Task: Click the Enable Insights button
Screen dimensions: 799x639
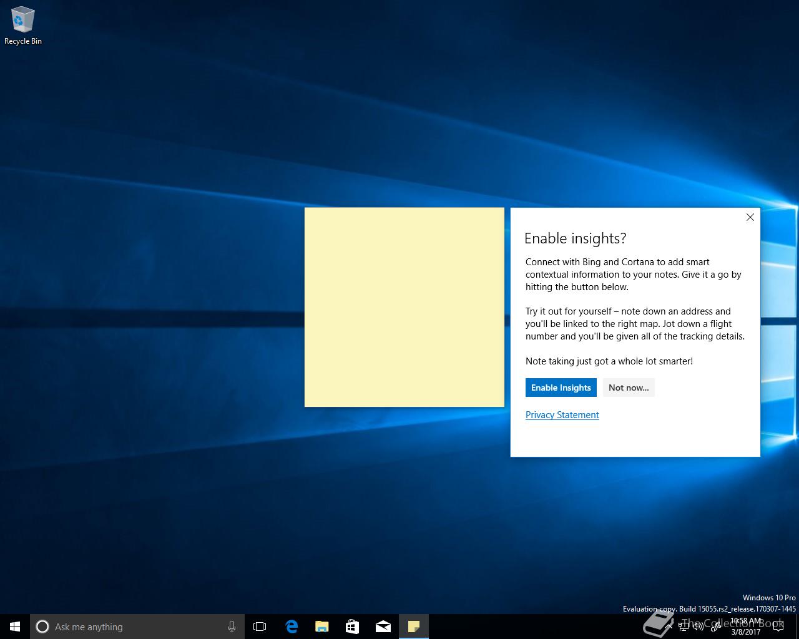Action: click(561, 388)
